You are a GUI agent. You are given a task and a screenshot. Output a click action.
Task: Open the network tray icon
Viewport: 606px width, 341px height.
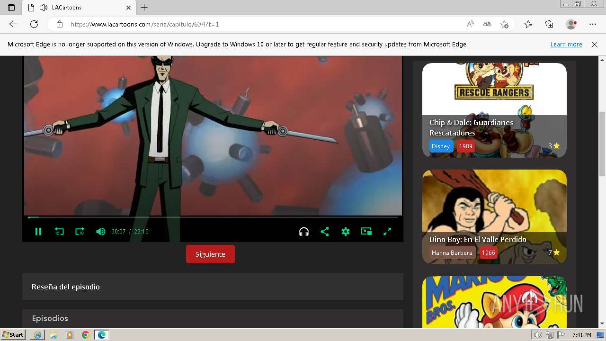pos(550,335)
